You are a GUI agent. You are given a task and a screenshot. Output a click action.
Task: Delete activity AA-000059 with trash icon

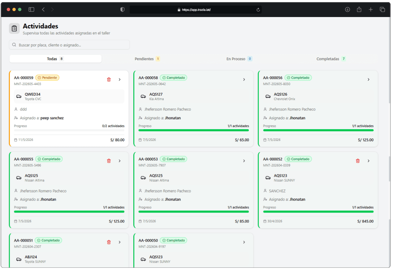[x=109, y=80]
